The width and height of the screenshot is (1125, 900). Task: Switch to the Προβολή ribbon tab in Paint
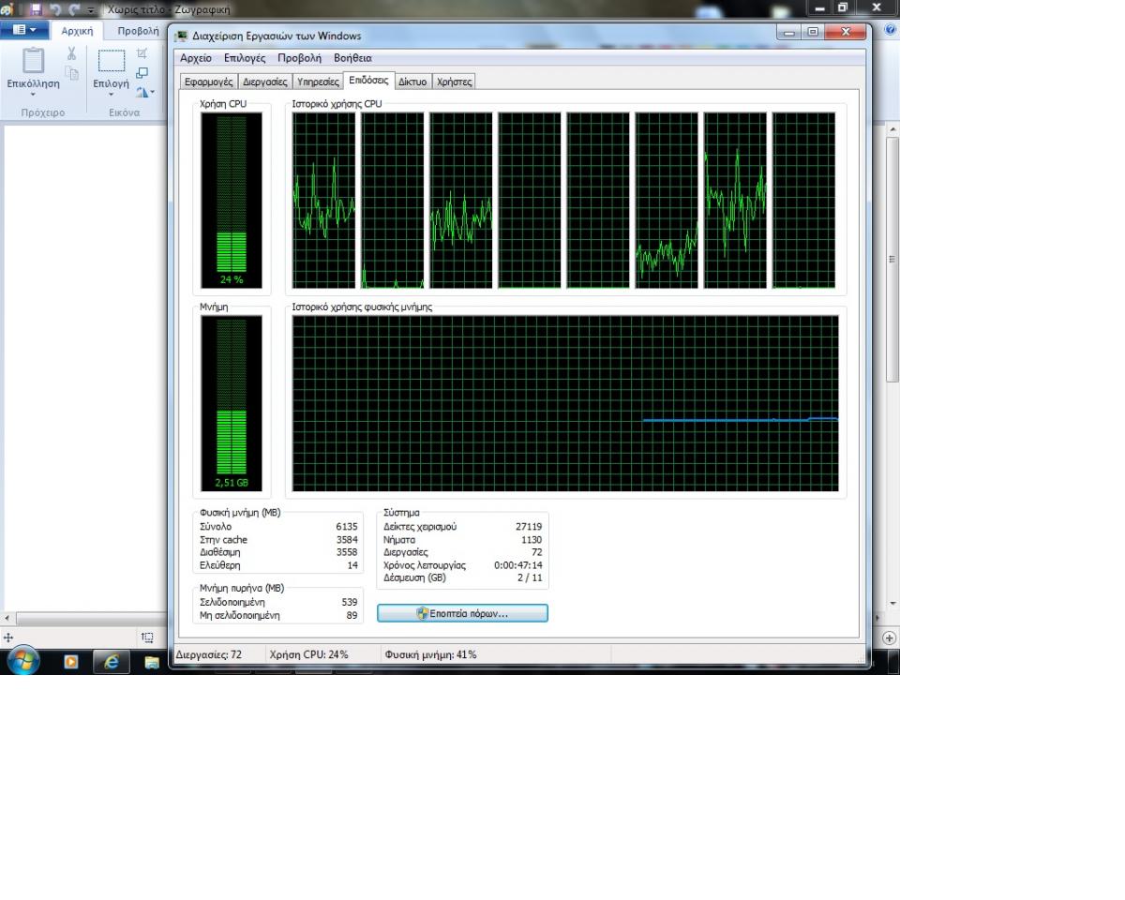pos(138,31)
